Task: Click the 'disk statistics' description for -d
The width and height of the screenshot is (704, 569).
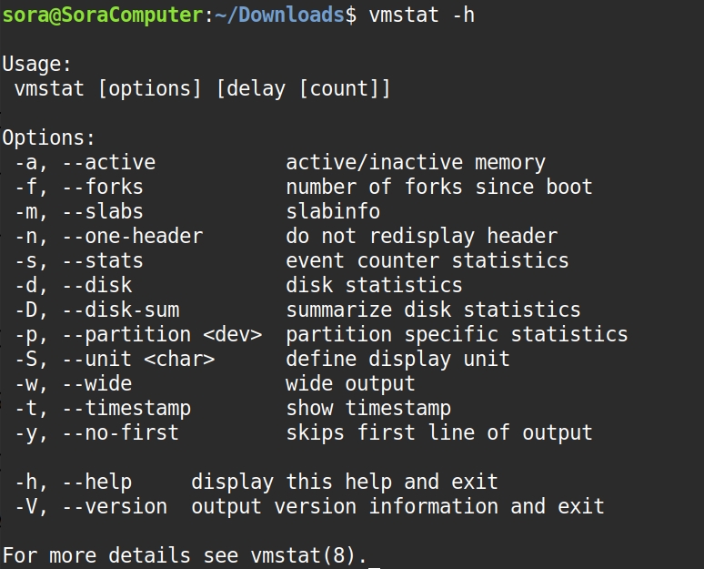Action: coord(374,286)
